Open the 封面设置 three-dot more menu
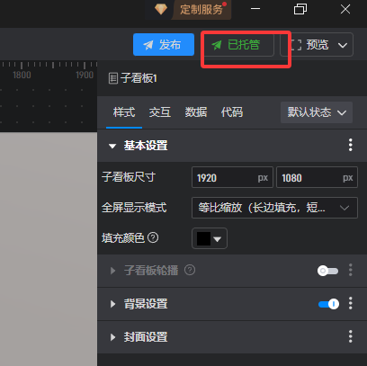Viewport: 367px width, 366px height. pos(351,336)
